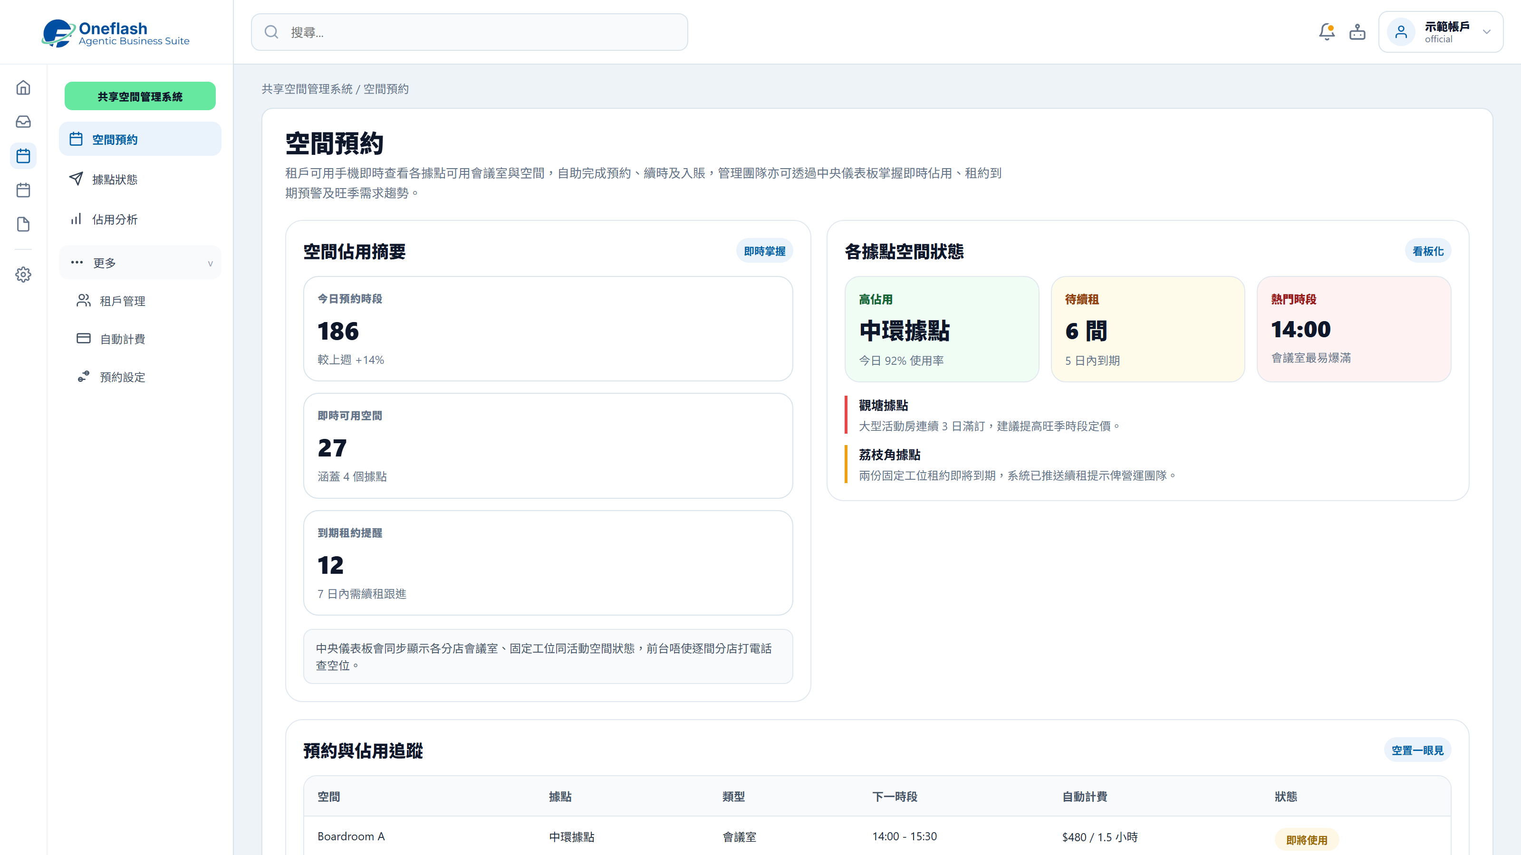This screenshot has height=855, width=1521.
Task: Click the 狀態 column header
Action: coord(1286,797)
